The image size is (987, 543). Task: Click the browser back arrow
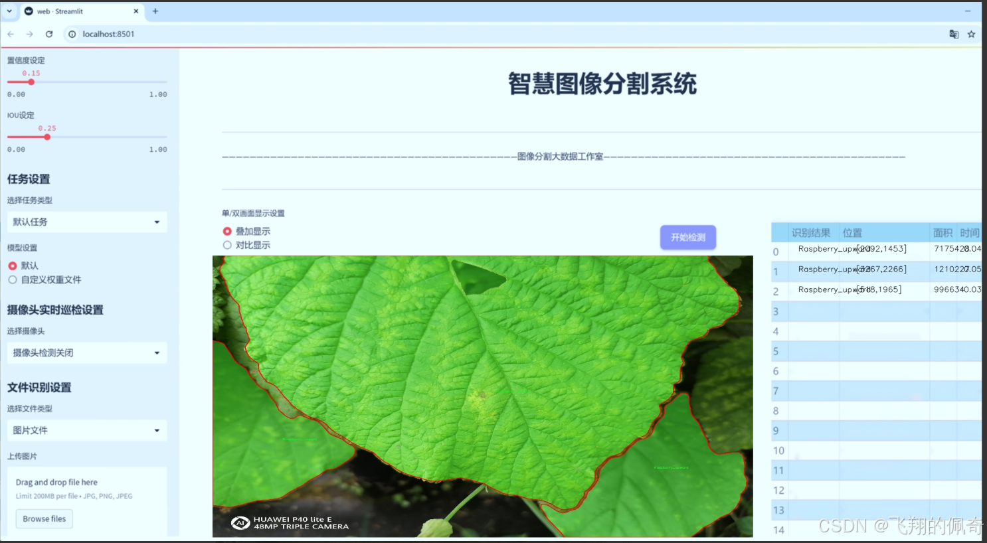pos(11,34)
